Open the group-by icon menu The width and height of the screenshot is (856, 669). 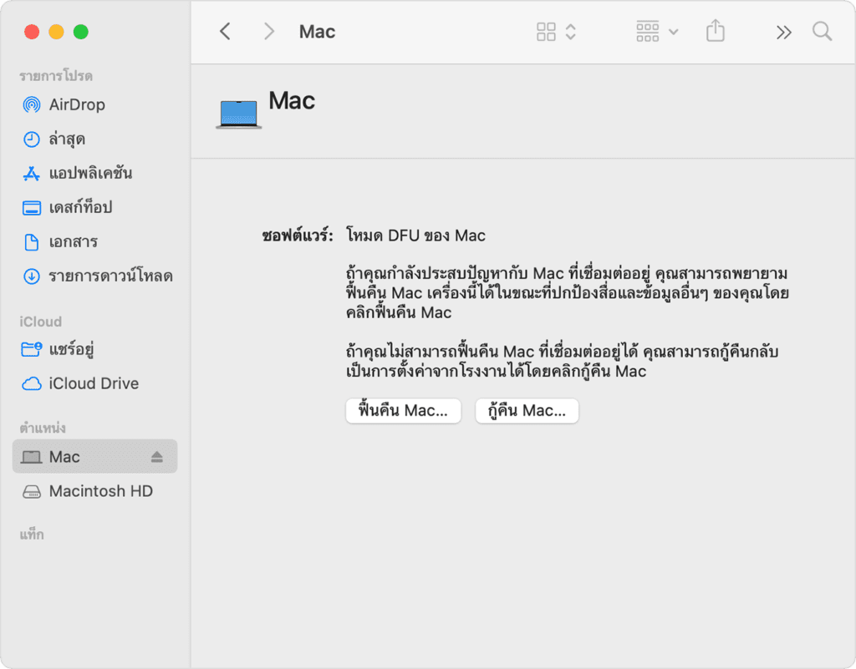pos(648,32)
